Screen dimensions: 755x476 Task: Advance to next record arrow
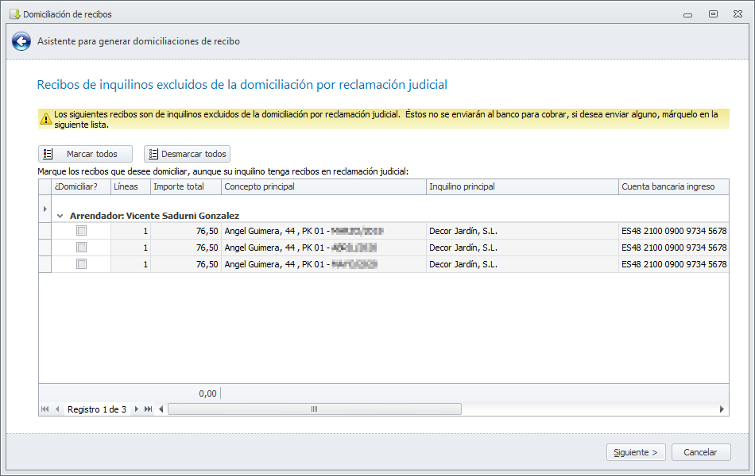[x=136, y=409]
